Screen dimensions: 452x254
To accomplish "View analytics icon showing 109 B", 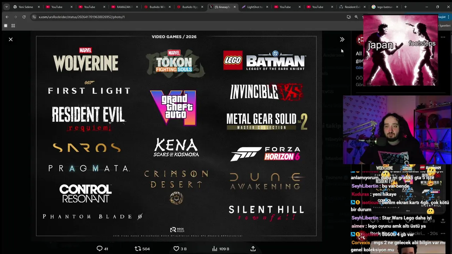I will tap(220, 249).
